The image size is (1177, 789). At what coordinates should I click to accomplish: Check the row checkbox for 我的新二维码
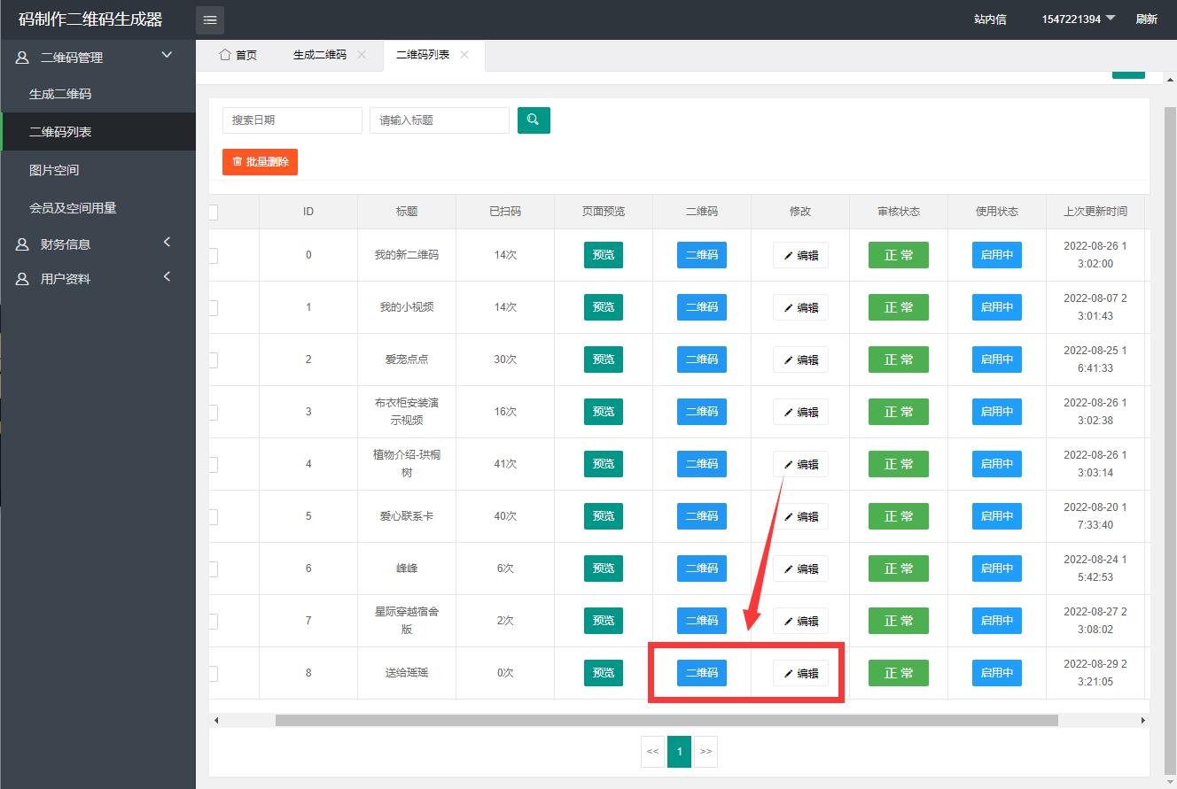point(213,255)
